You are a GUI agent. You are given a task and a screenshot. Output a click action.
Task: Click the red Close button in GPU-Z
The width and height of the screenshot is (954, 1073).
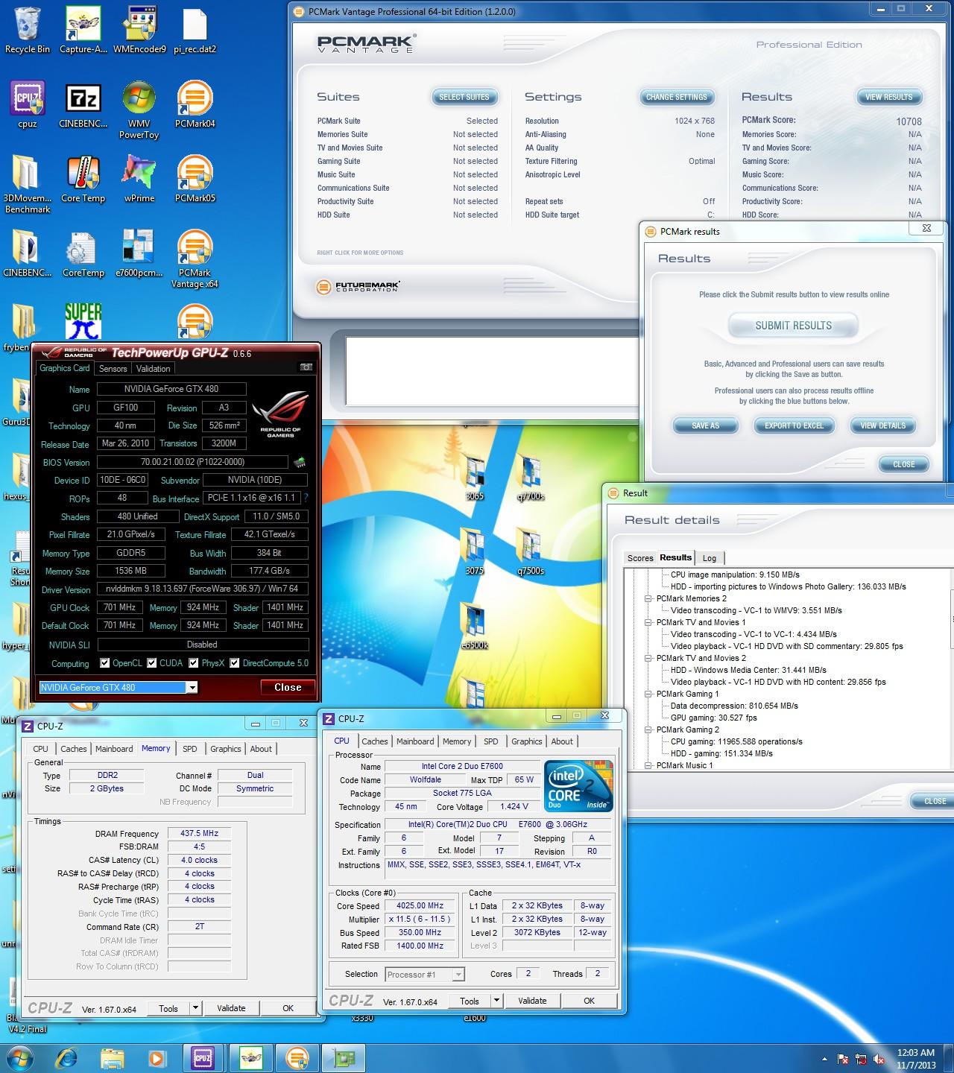pos(288,687)
